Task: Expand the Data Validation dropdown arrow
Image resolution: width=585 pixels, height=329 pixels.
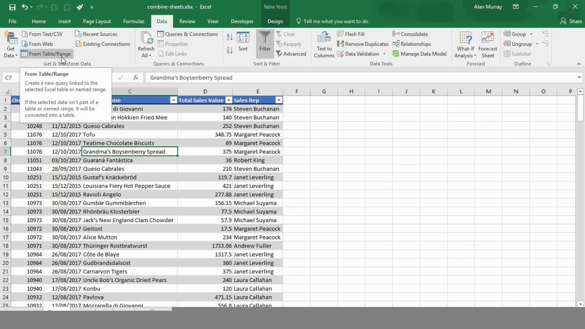Action: point(384,54)
